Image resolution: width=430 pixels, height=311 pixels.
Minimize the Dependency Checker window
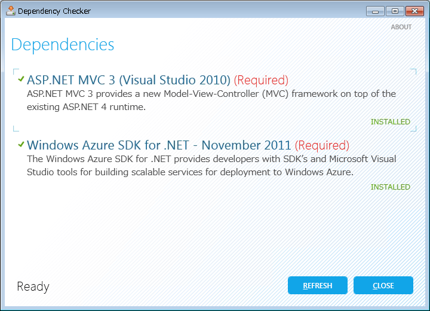point(375,11)
